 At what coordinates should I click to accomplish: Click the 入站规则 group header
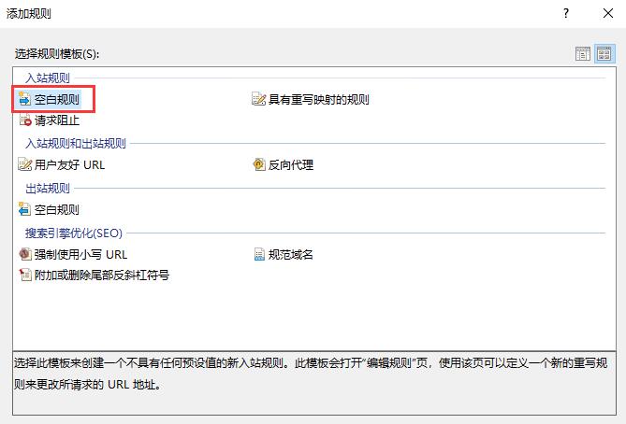48,78
